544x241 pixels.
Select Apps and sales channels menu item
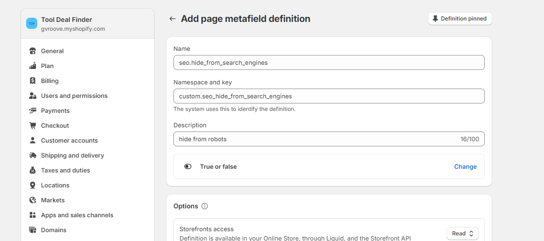coord(77,215)
